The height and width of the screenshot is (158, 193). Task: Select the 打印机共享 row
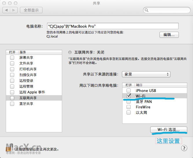(34, 69)
